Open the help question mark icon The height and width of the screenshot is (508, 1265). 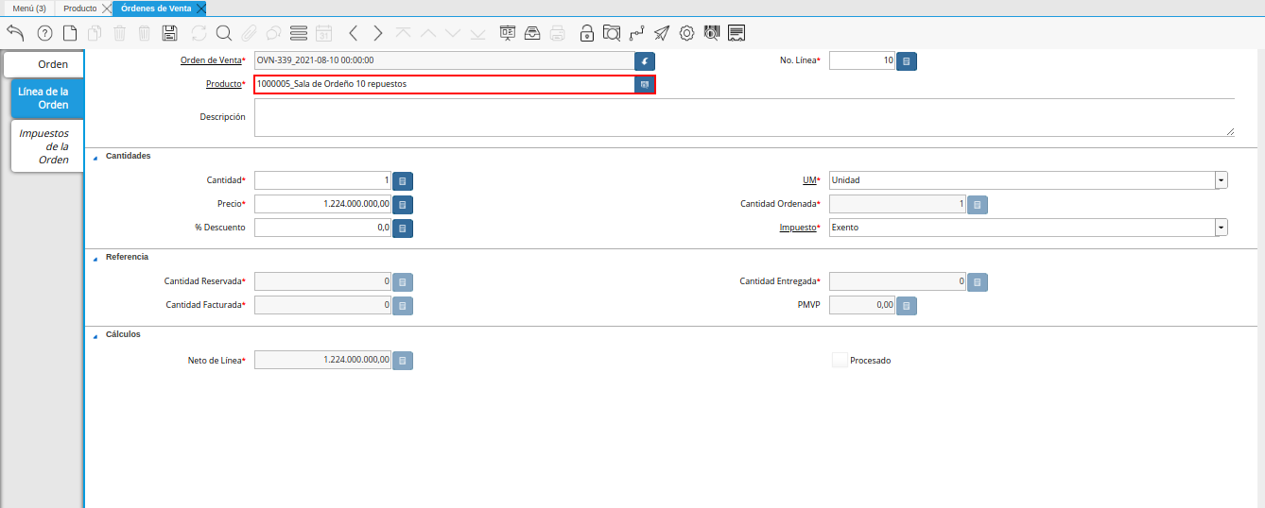[x=44, y=33]
